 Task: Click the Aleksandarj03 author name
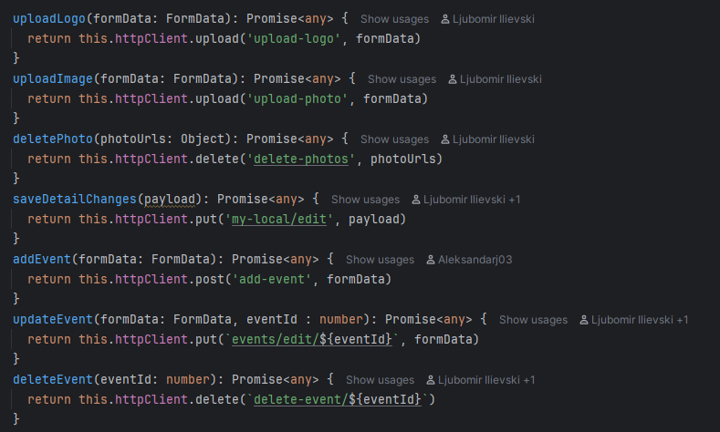click(475, 260)
